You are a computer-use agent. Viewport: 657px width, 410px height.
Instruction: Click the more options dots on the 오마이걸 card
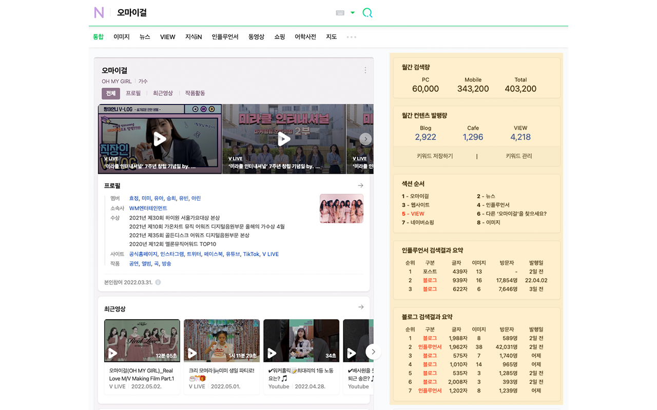[365, 70]
